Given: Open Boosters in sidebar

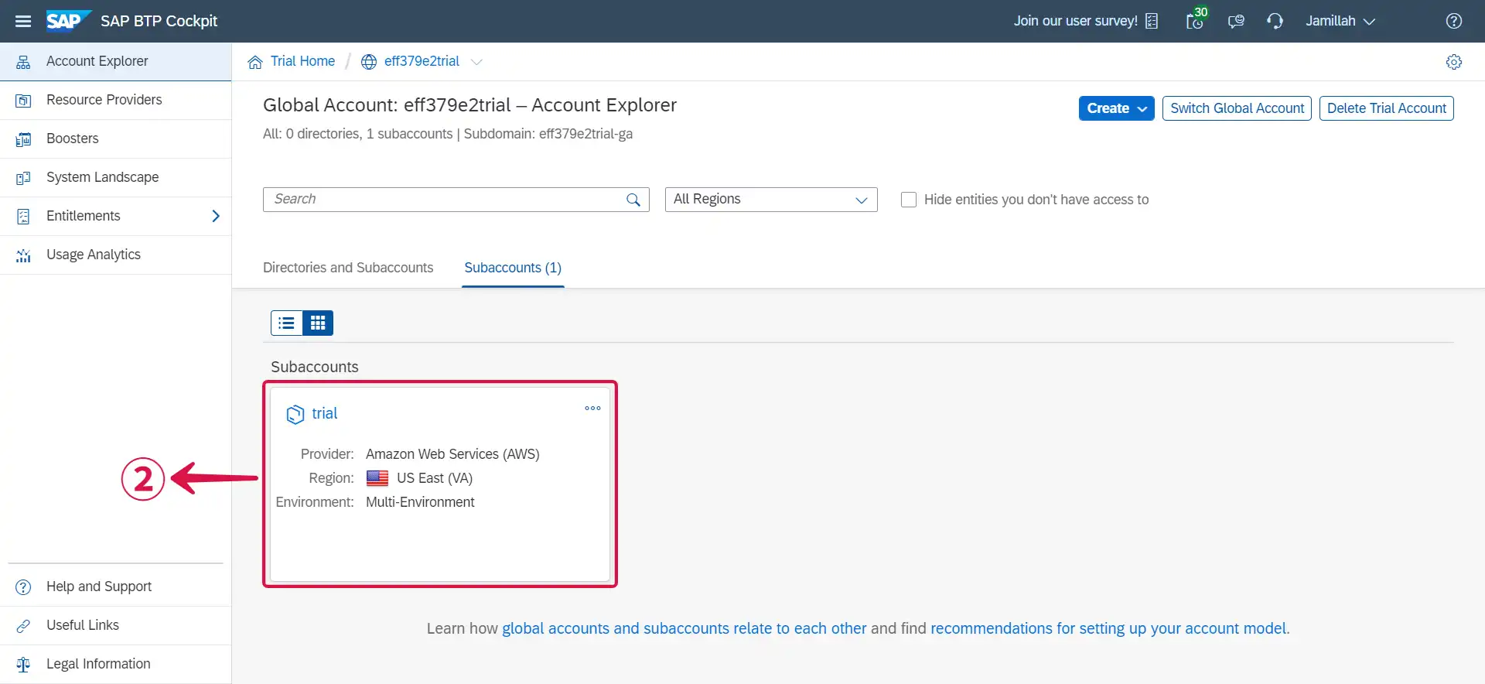Looking at the screenshot, I should click(x=115, y=139).
